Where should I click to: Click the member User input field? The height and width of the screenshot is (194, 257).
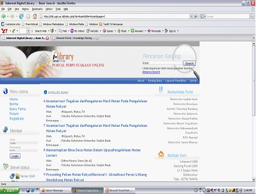point(24,143)
